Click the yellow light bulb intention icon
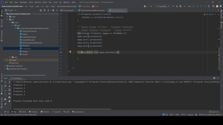 [x=70, y=52]
